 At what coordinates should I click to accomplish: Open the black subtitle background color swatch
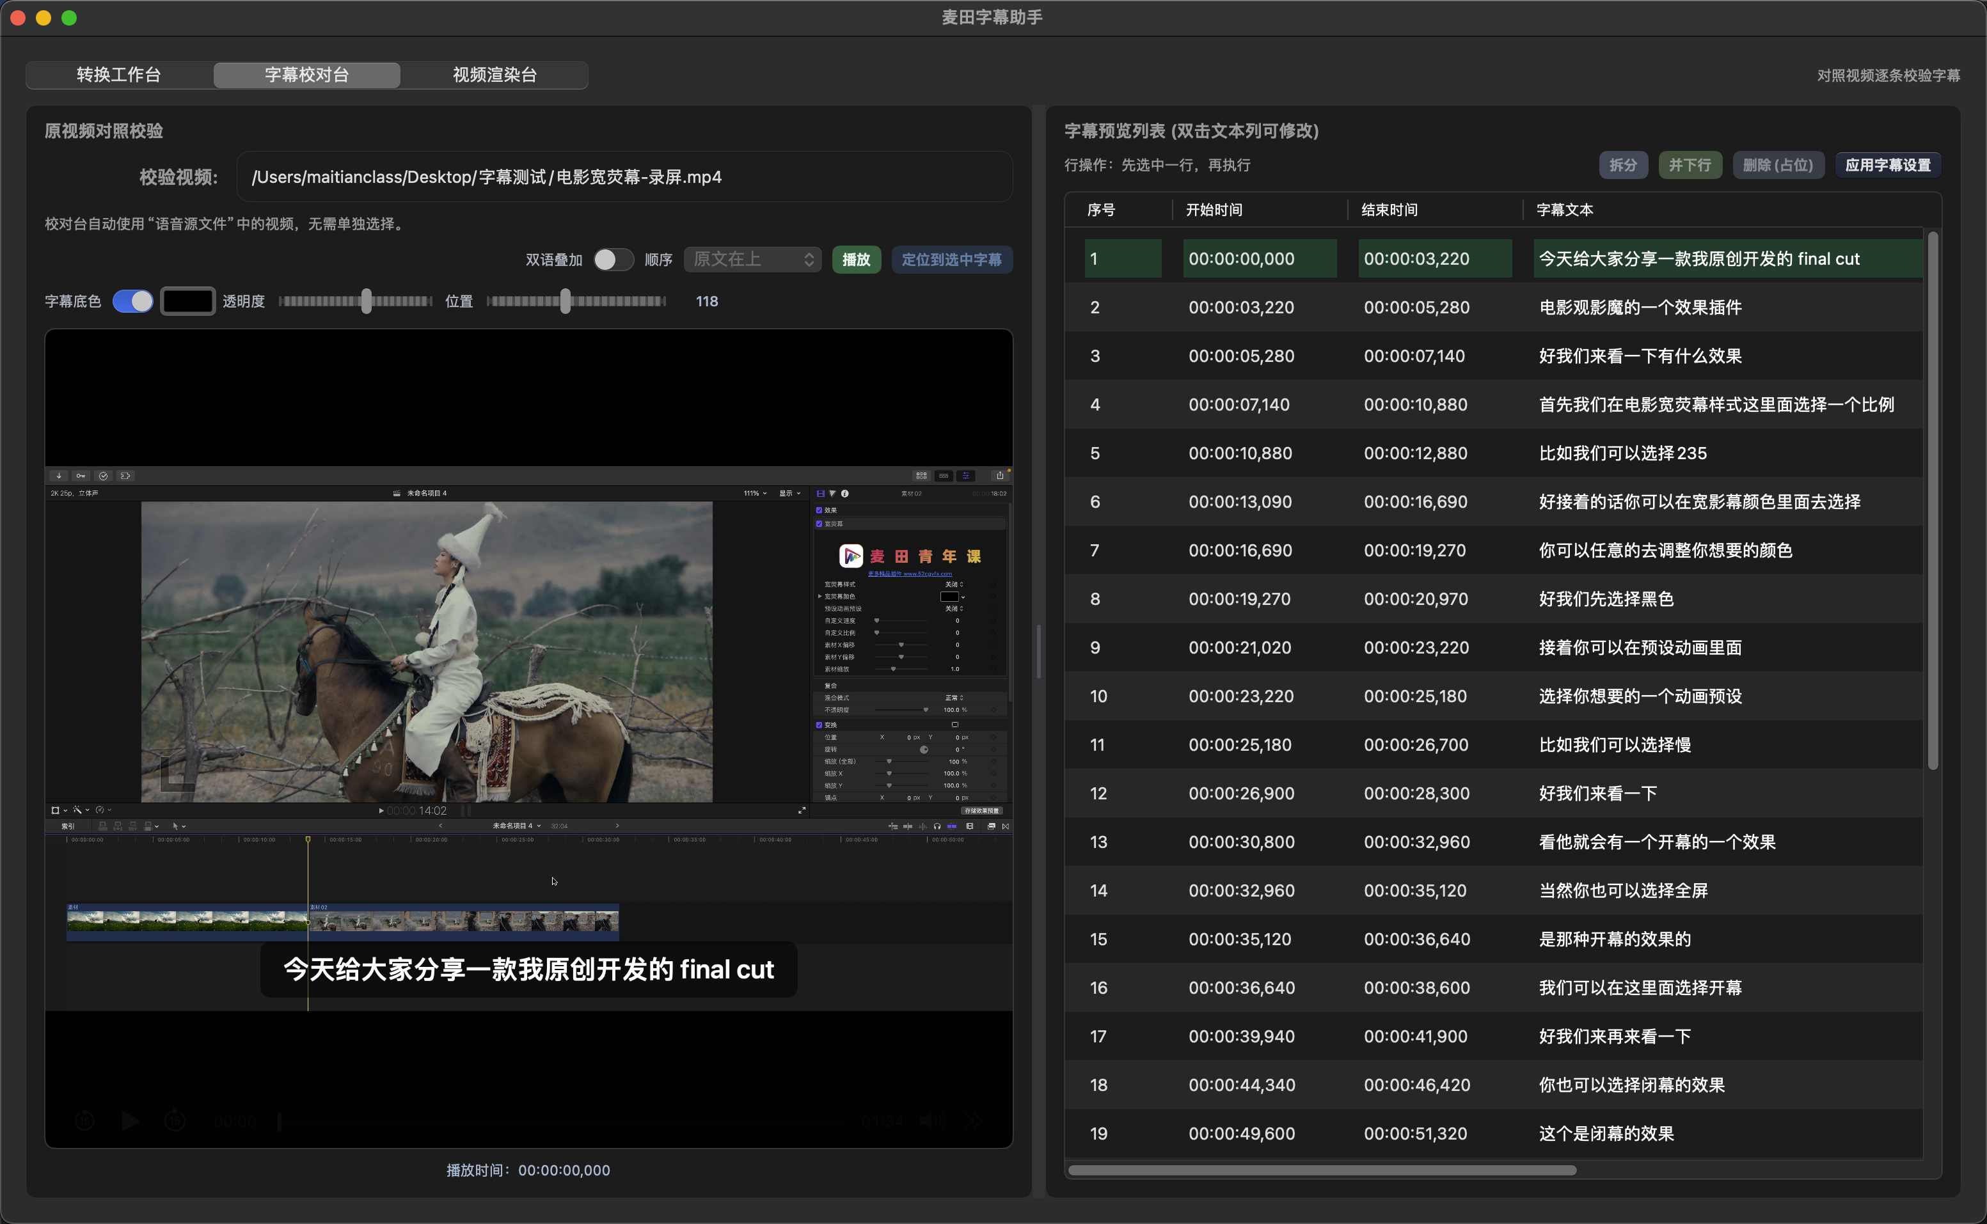[188, 301]
